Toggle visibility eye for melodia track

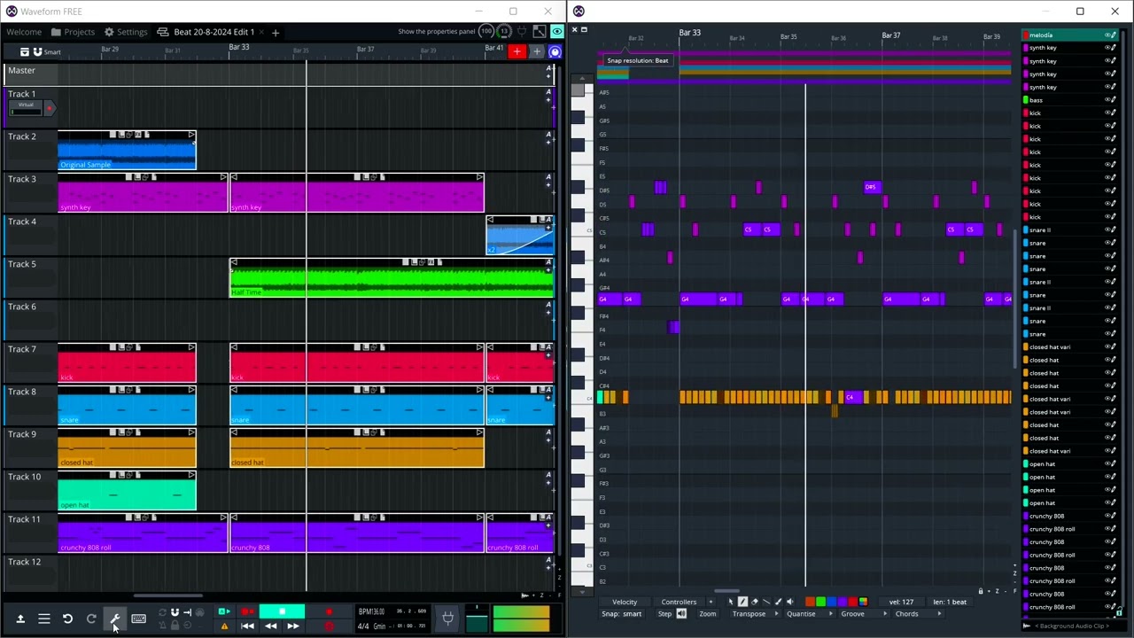pyautogui.click(x=1107, y=35)
